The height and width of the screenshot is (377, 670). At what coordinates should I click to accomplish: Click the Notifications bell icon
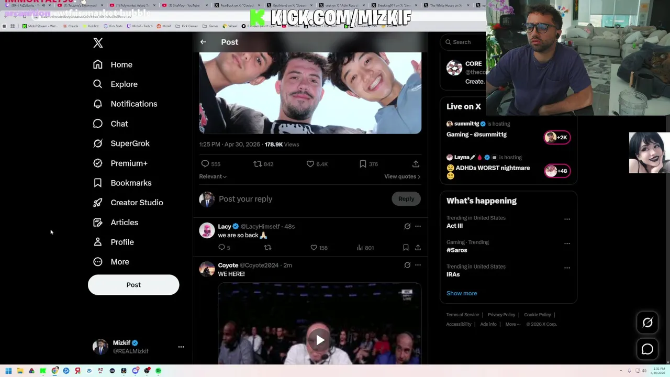pos(98,104)
